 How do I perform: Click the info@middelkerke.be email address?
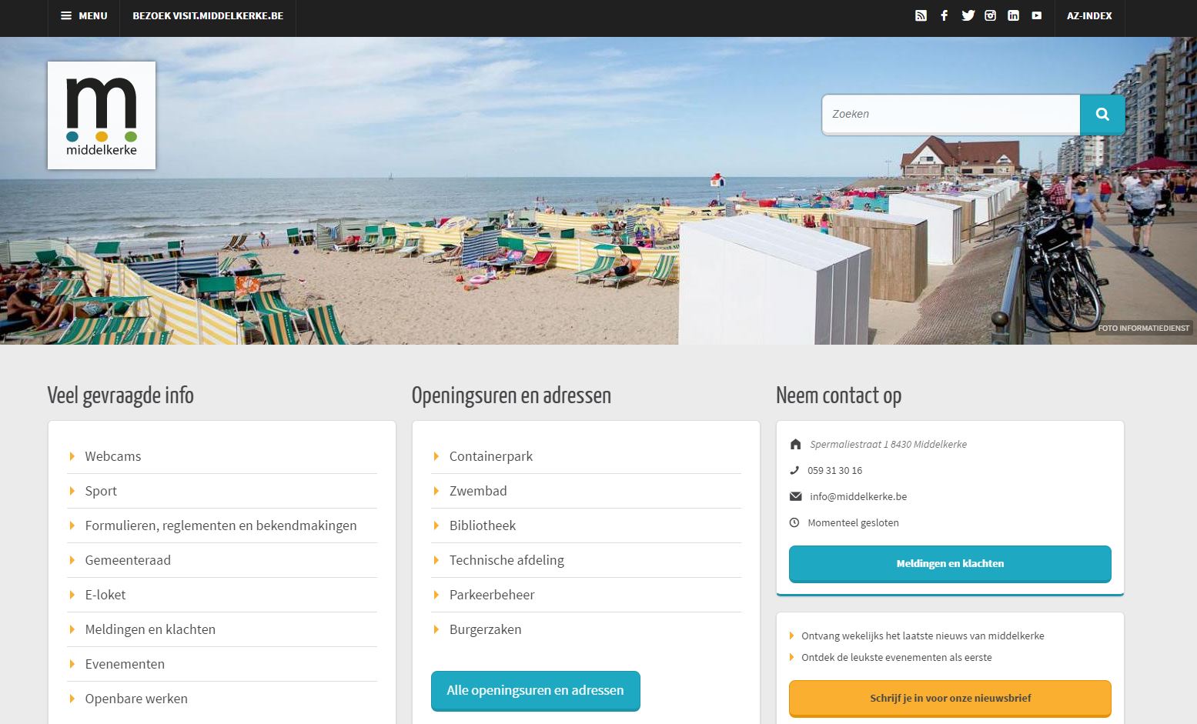(x=858, y=496)
